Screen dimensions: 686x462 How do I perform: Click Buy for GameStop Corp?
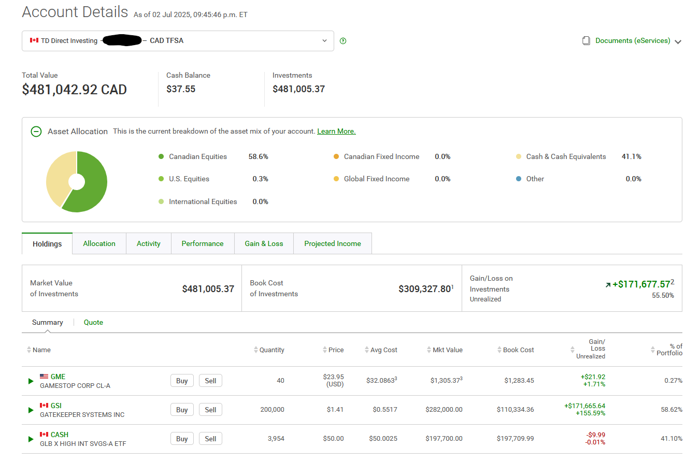182,381
